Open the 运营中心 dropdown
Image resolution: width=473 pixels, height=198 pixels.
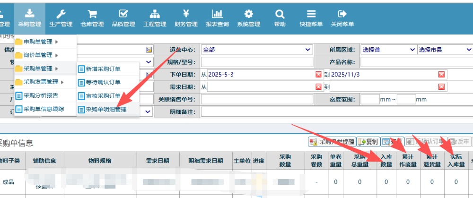coord(257,50)
